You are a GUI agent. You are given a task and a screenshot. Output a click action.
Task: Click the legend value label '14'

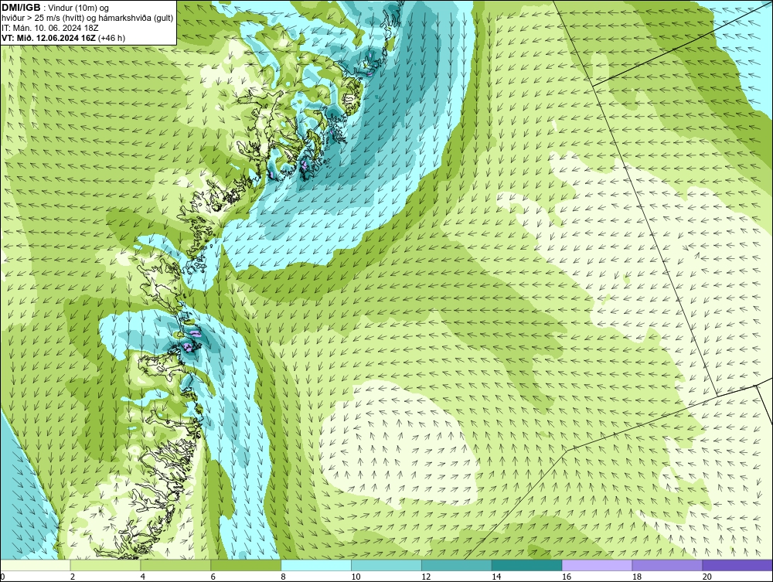pos(496,577)
